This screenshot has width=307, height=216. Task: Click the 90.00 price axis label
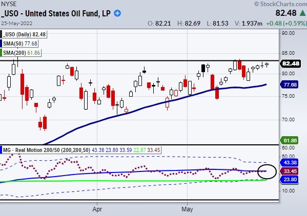(x=288, y=33)
